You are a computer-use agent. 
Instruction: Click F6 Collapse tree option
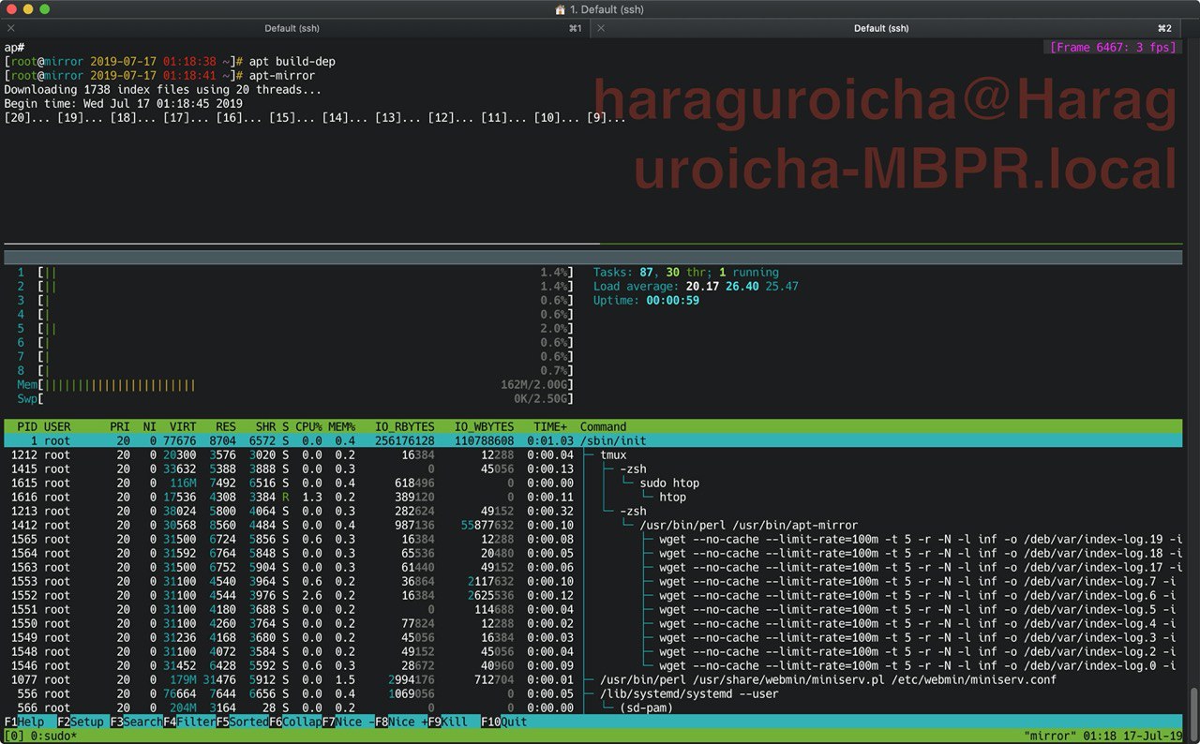pyautogui.click(x=295, y=722)
